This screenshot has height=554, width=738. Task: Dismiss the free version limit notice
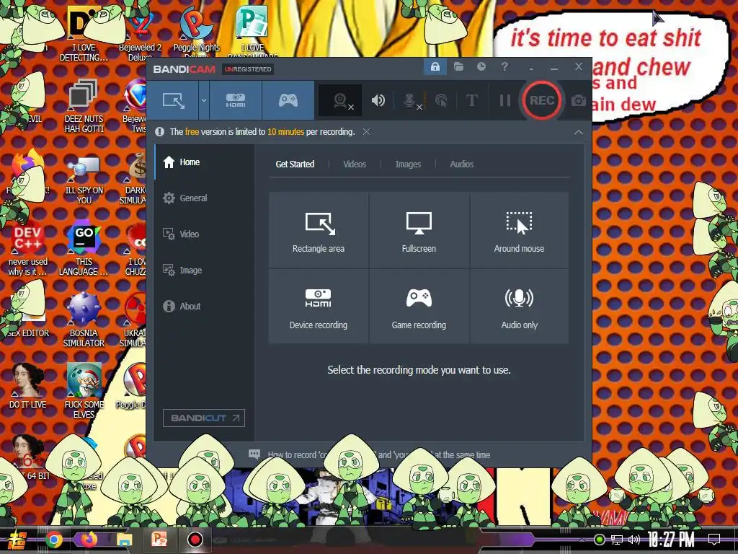[x=366, y=132]
